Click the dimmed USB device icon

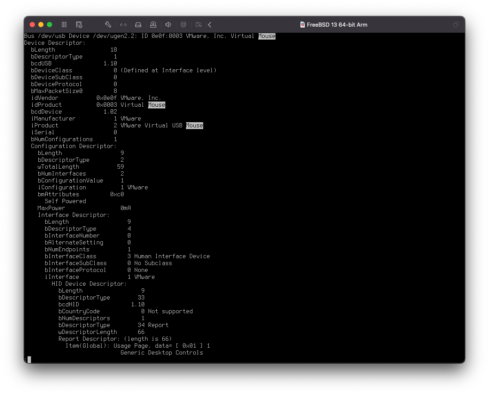[x=183, y=25]
